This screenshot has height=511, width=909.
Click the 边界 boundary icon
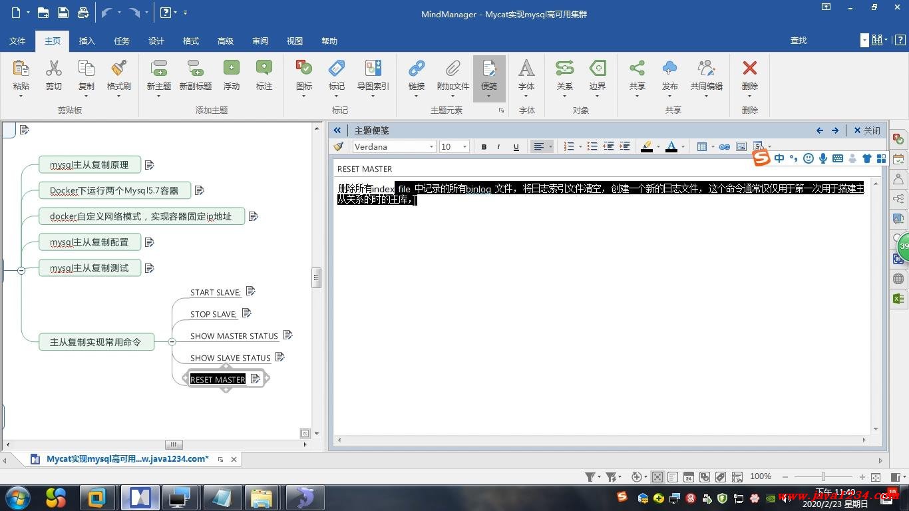tap(598, 68)
